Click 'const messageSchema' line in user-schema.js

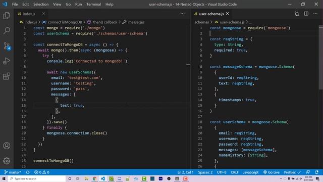pos(252,67)
